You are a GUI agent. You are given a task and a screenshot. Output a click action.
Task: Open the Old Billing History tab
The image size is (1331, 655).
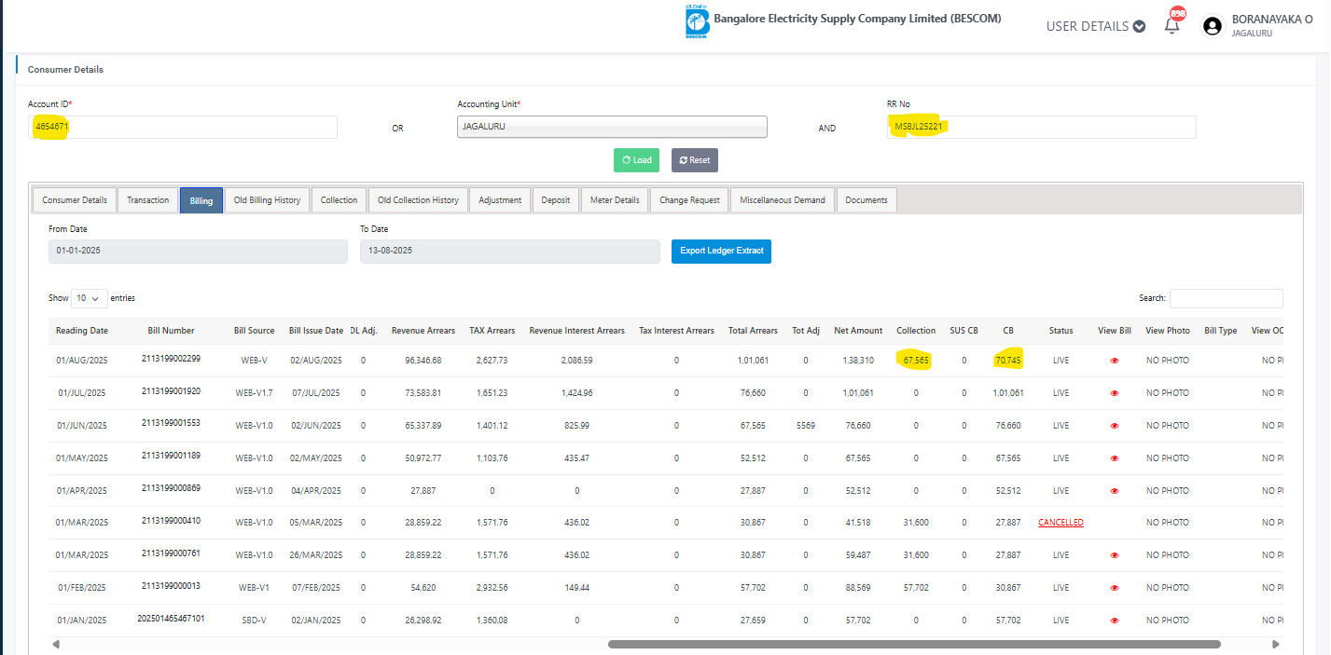267,200
